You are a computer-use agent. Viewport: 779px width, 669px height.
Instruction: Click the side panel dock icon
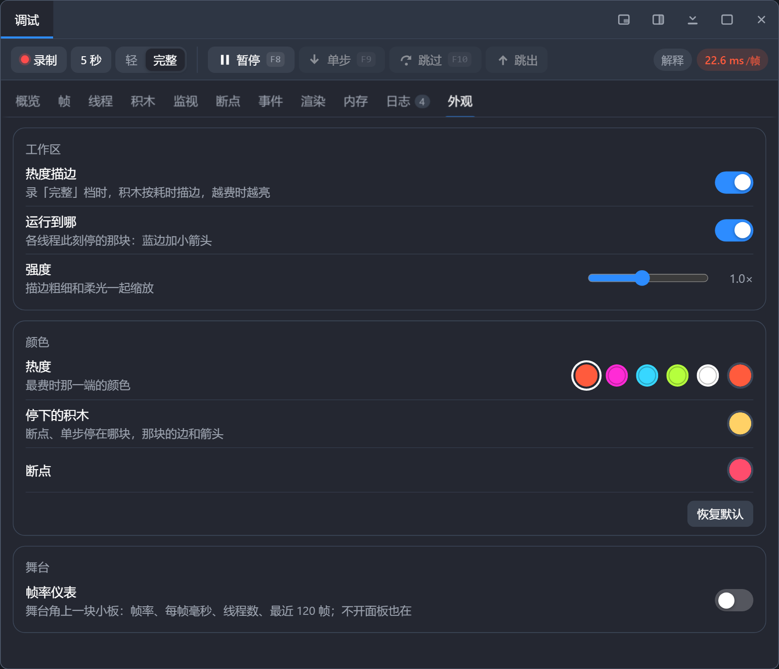click(658, 20)
